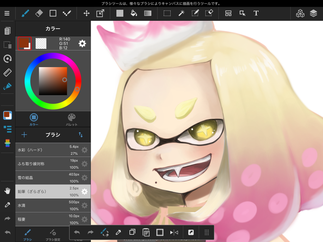
Task: Select the ふち取り線対称 brush
Action: point(53,164)
